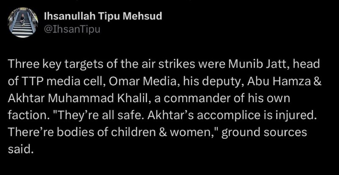Open the @IhsanTipu handle link
Image resolution: width=339 pixels, height=175 pixels.
pyautogui.click(x=72, y=29)
